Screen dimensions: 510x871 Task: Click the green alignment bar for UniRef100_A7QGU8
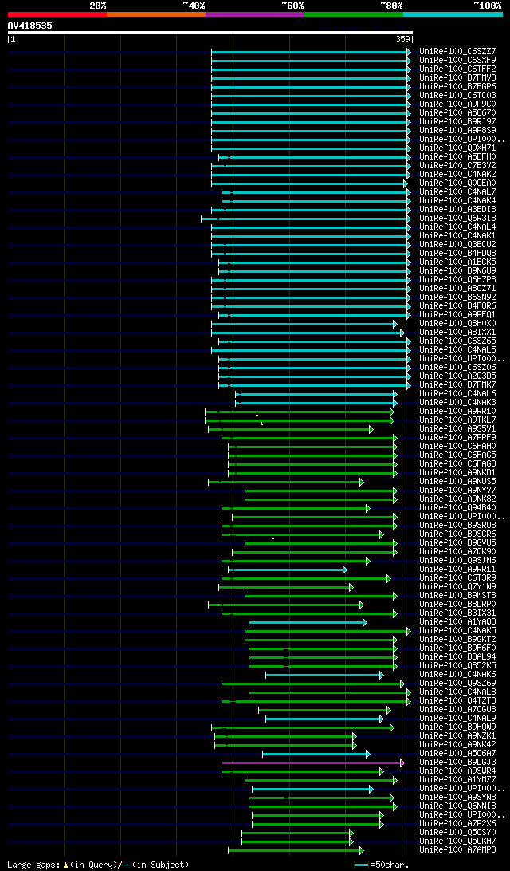pyautogui.click(x=324, y=710)
